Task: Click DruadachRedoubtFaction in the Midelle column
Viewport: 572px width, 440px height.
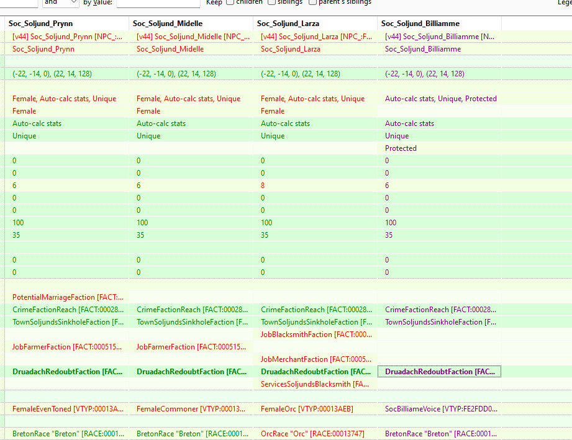Action: point(191,372)
